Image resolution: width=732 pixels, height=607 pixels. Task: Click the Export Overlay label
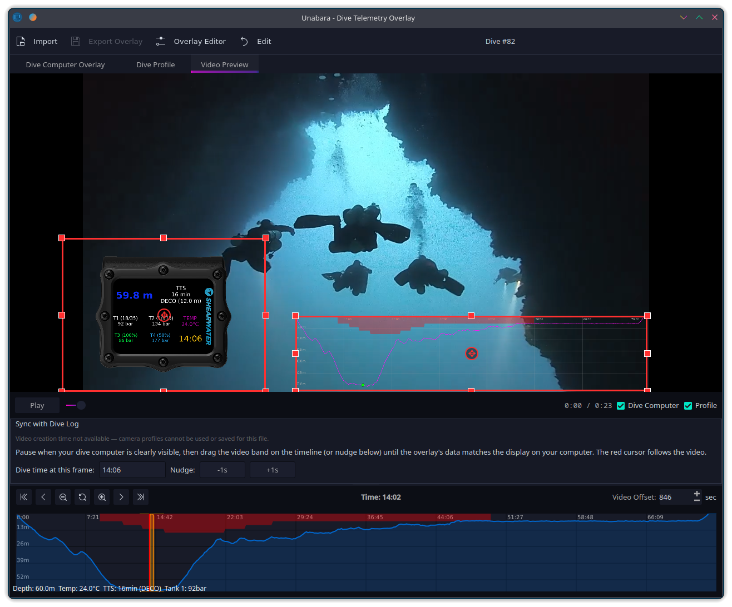pos(116,41)
